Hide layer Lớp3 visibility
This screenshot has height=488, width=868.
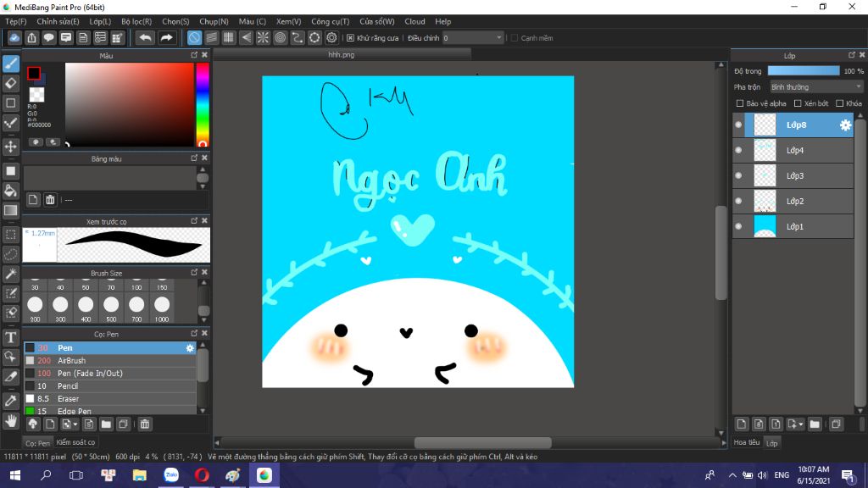[x=738, y=176]
